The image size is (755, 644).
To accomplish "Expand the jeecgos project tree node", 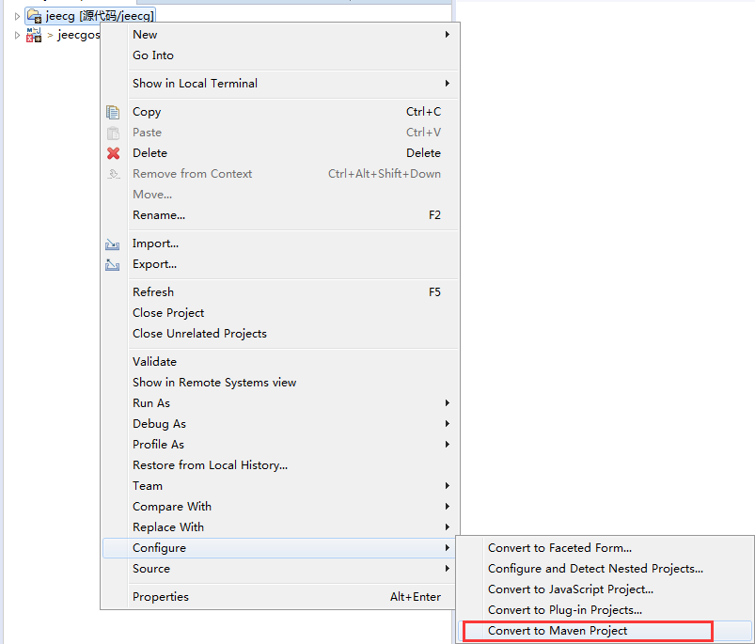I will click(17, 35).
